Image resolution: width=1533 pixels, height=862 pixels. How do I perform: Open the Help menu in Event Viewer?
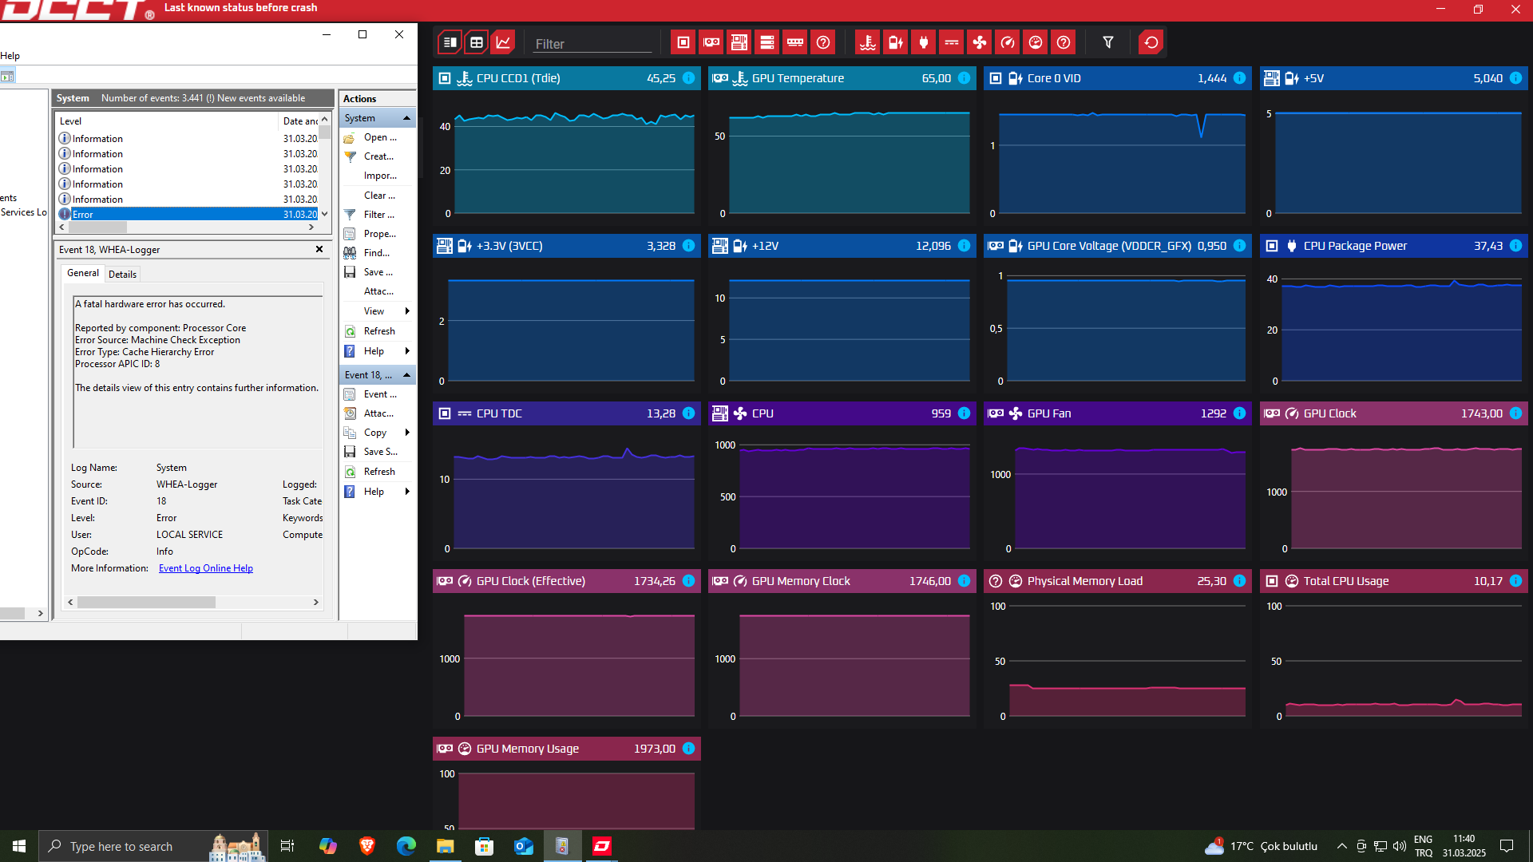click(x=10, y=56)
